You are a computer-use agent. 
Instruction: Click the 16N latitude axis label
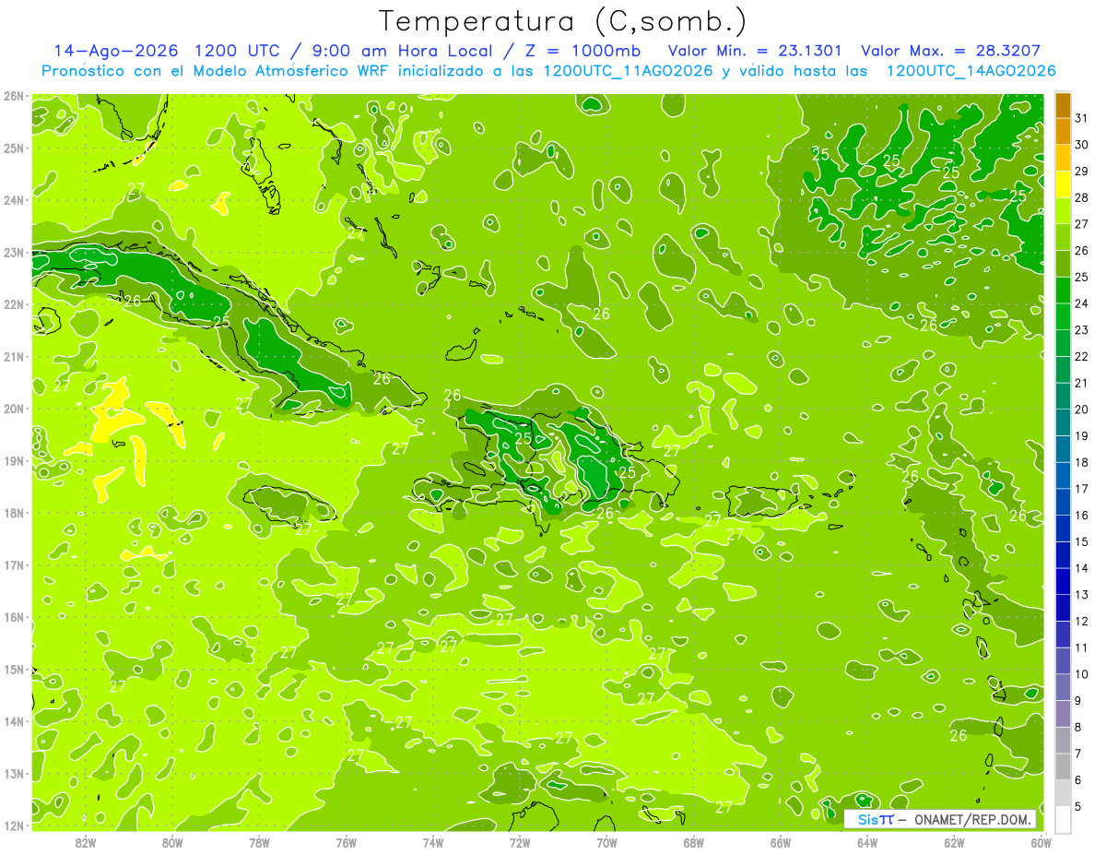(x=14, y=617)
